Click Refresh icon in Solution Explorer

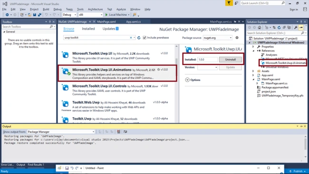pos(279,28)
